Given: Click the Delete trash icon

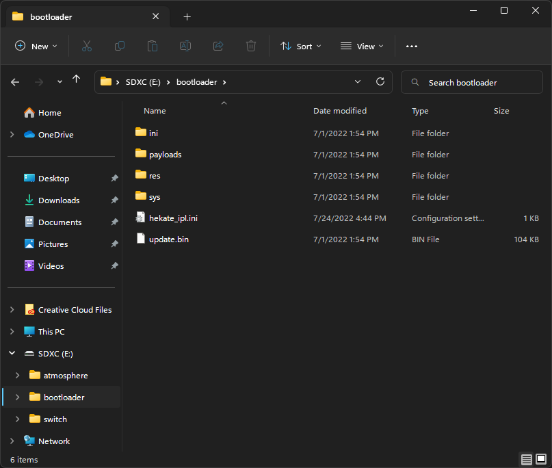Looking at the screenshot, I should point(250,46).
